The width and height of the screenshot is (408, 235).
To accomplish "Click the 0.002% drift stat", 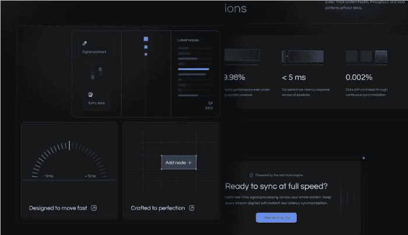I will pos(359,78).
